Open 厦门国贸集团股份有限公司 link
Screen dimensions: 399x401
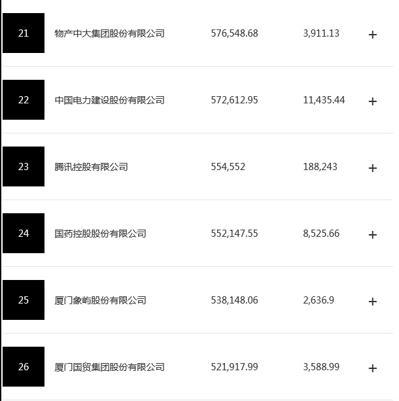(109, 367)
